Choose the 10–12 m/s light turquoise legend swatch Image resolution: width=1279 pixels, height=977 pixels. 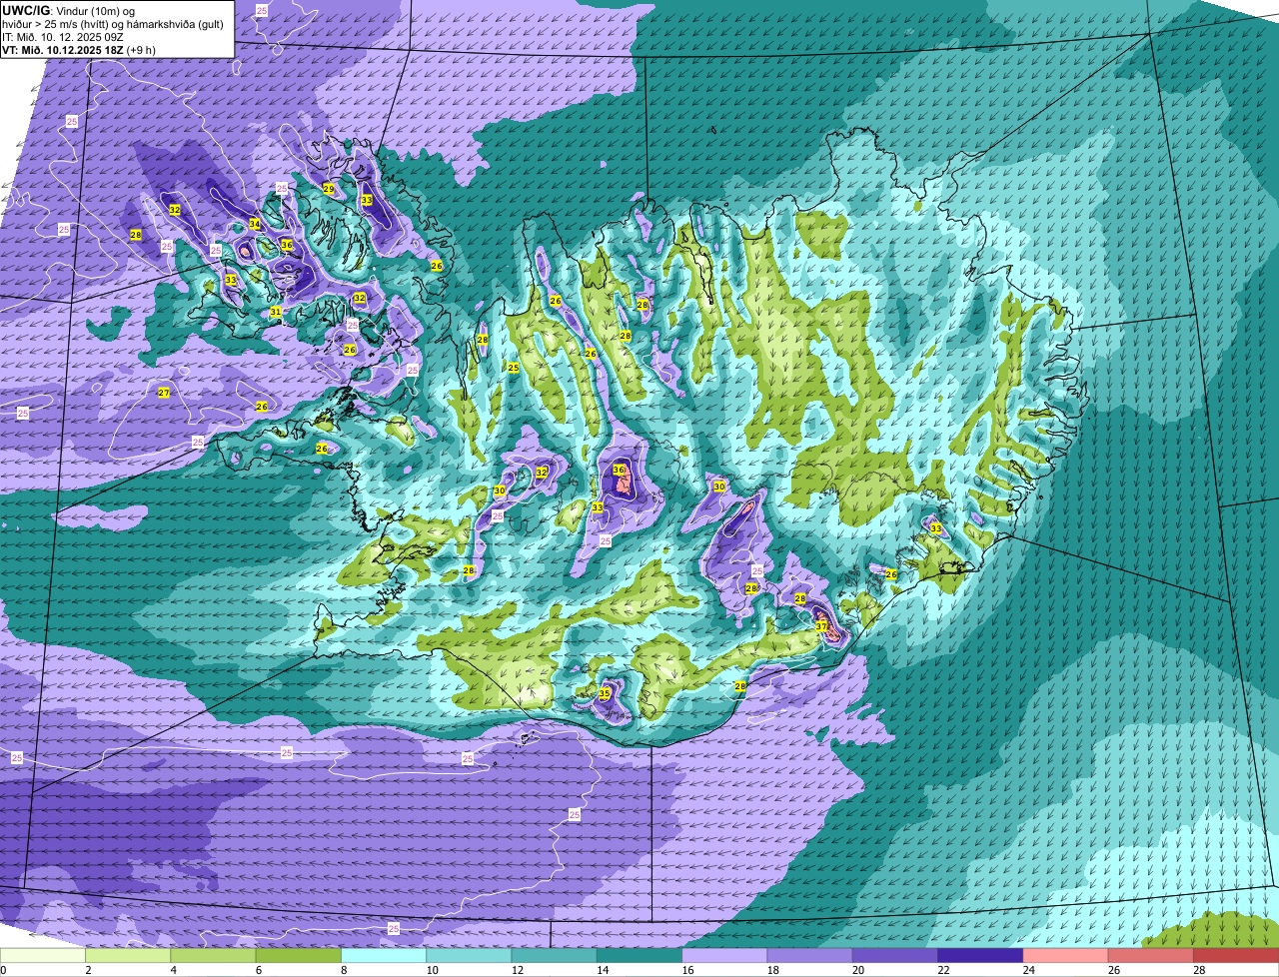469,955
